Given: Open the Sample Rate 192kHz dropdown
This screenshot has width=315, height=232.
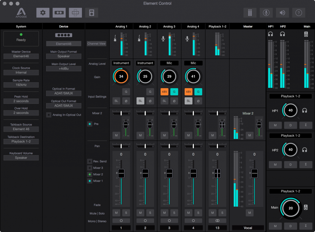Looking at the screenshot, I should click(x=21, y=85).
